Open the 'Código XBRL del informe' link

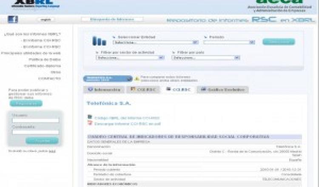pyautogui.click(x=127, y=118)
